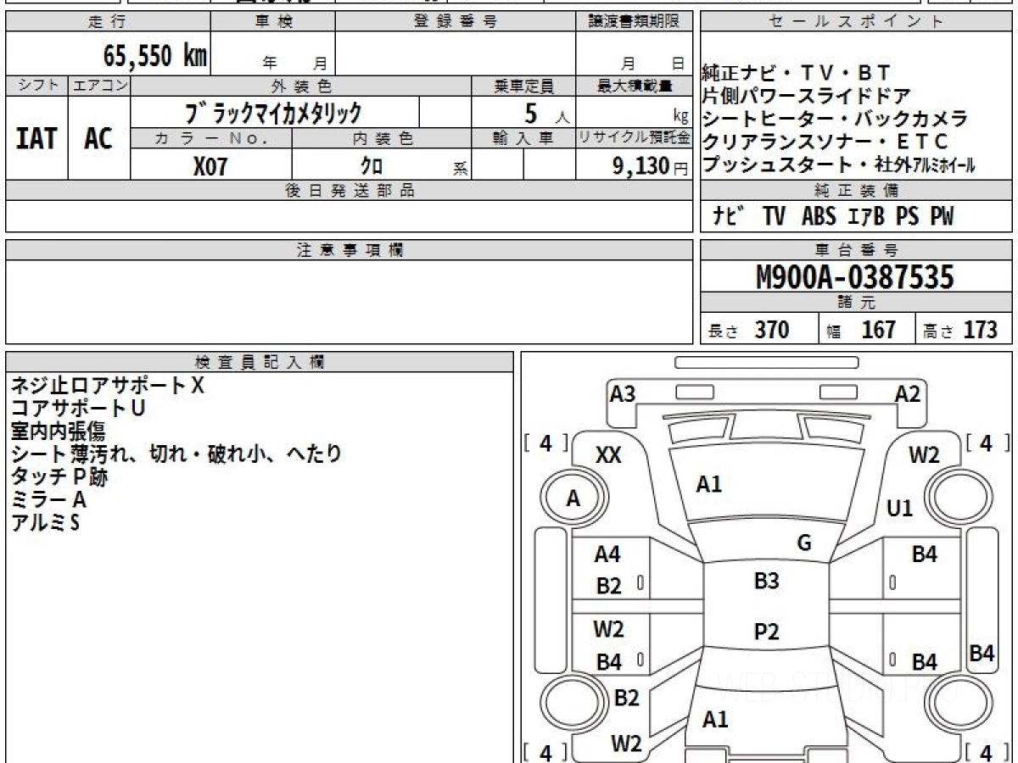
Task: Click the G windshield mark on the diagram
Action: 804,543
